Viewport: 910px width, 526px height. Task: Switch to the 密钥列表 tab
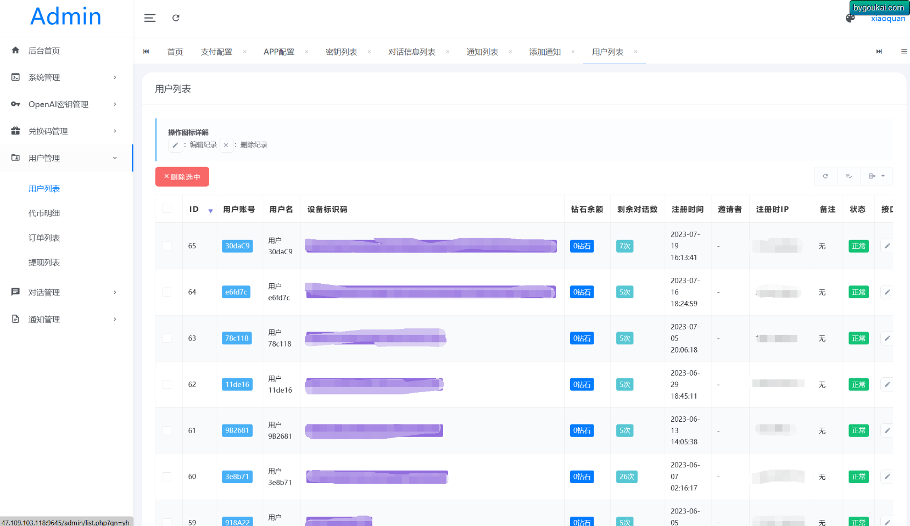pos(341,52)
